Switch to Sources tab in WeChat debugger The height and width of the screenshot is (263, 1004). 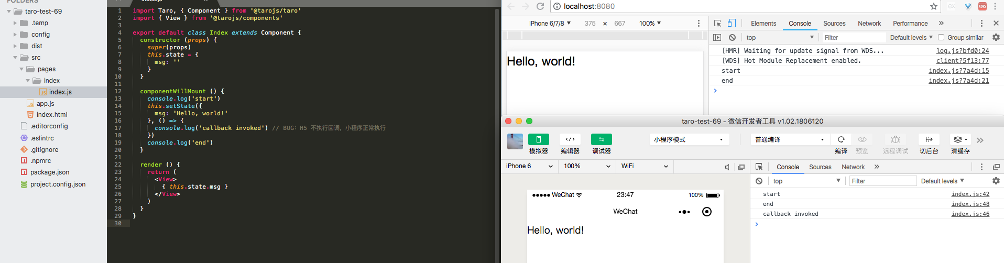[820, 167]
